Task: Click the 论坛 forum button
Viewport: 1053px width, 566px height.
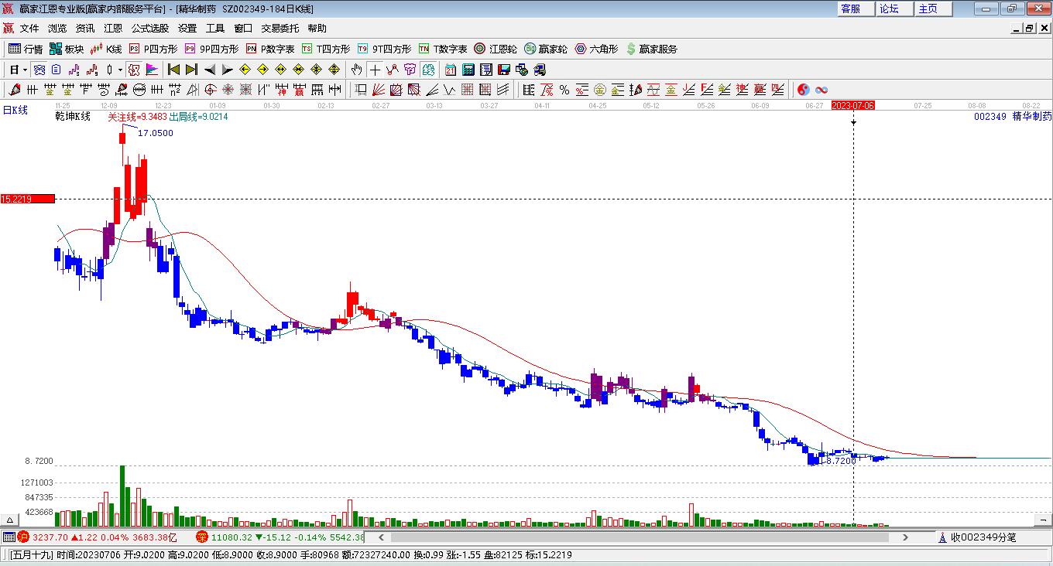Action: (889, 9)
